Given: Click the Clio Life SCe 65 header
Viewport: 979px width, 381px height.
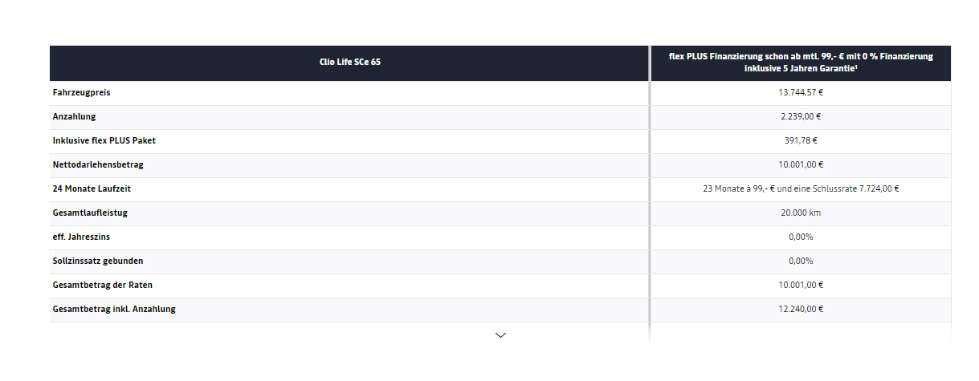Looking at the screenshot, I should 350,62.
